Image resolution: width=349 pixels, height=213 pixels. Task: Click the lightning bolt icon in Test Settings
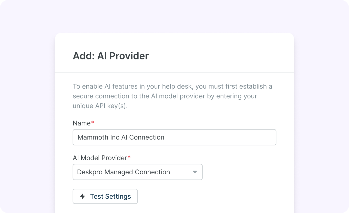click(83, 197)
